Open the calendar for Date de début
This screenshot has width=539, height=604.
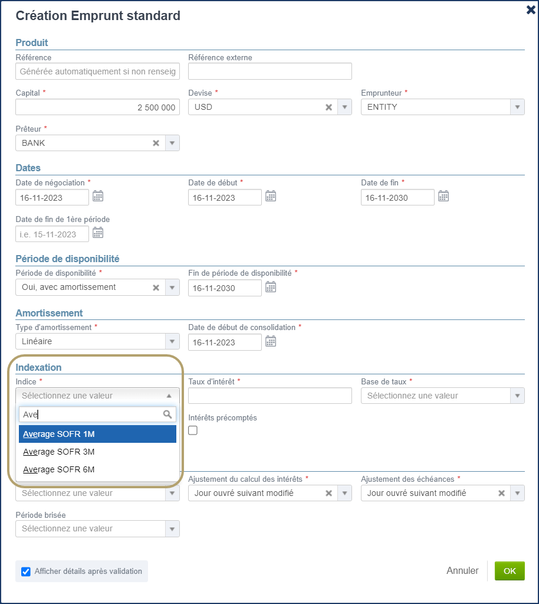coord(271,197)
